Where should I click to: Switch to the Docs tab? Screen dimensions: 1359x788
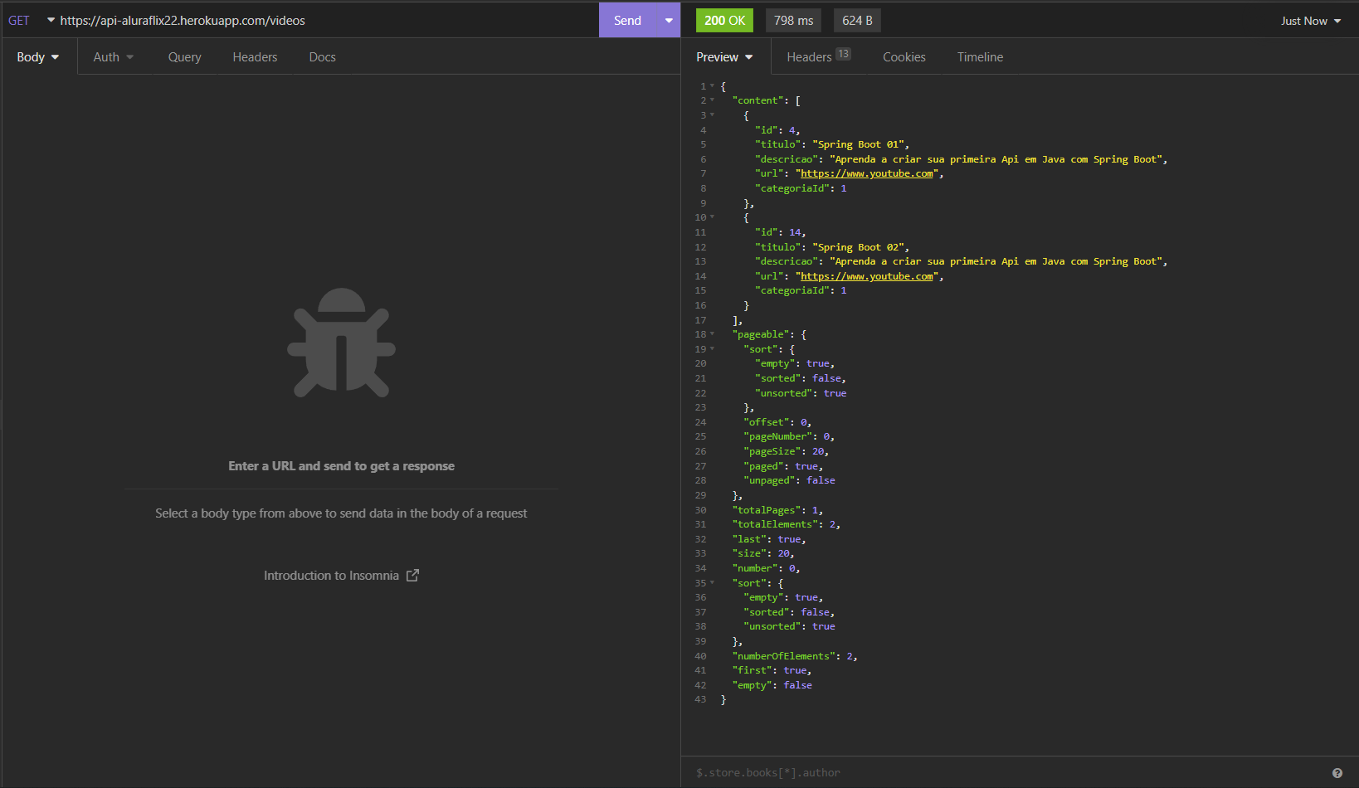click(x=322, y=56)
